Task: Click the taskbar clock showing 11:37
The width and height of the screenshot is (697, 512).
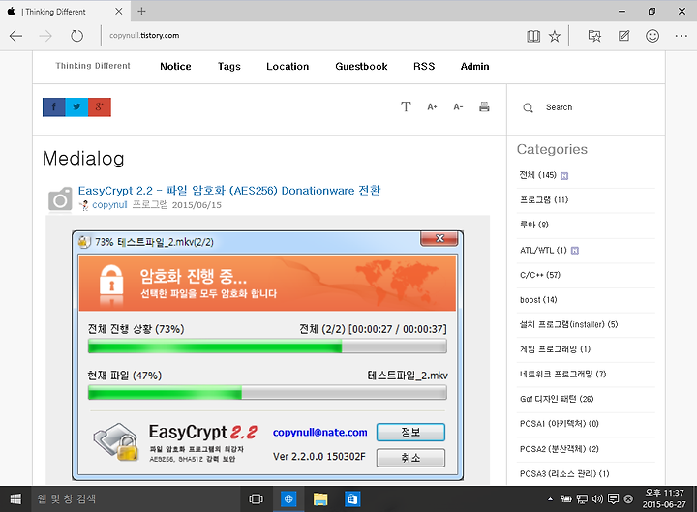Action: point(664,499)
